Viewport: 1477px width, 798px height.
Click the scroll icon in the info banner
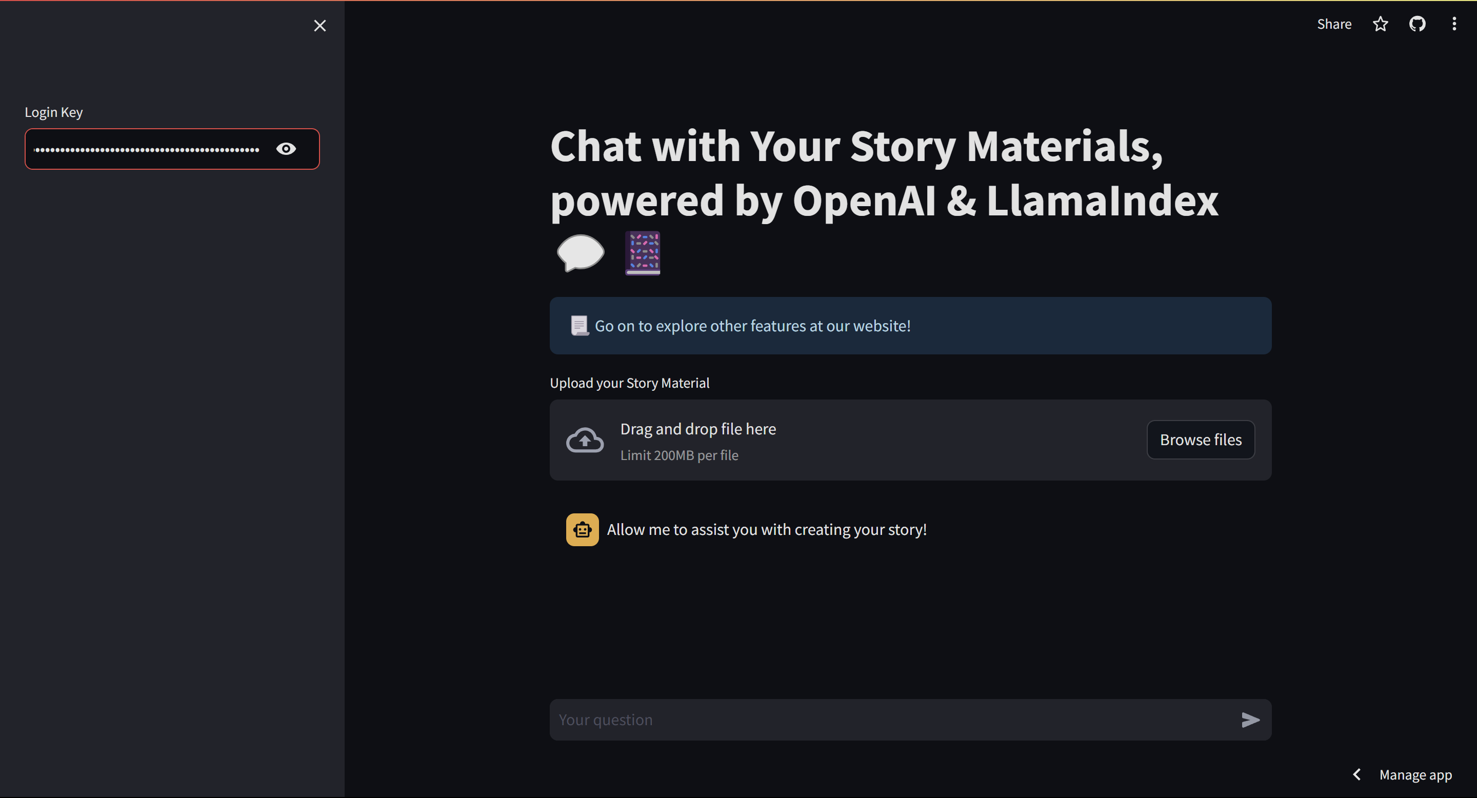[579, 326]
